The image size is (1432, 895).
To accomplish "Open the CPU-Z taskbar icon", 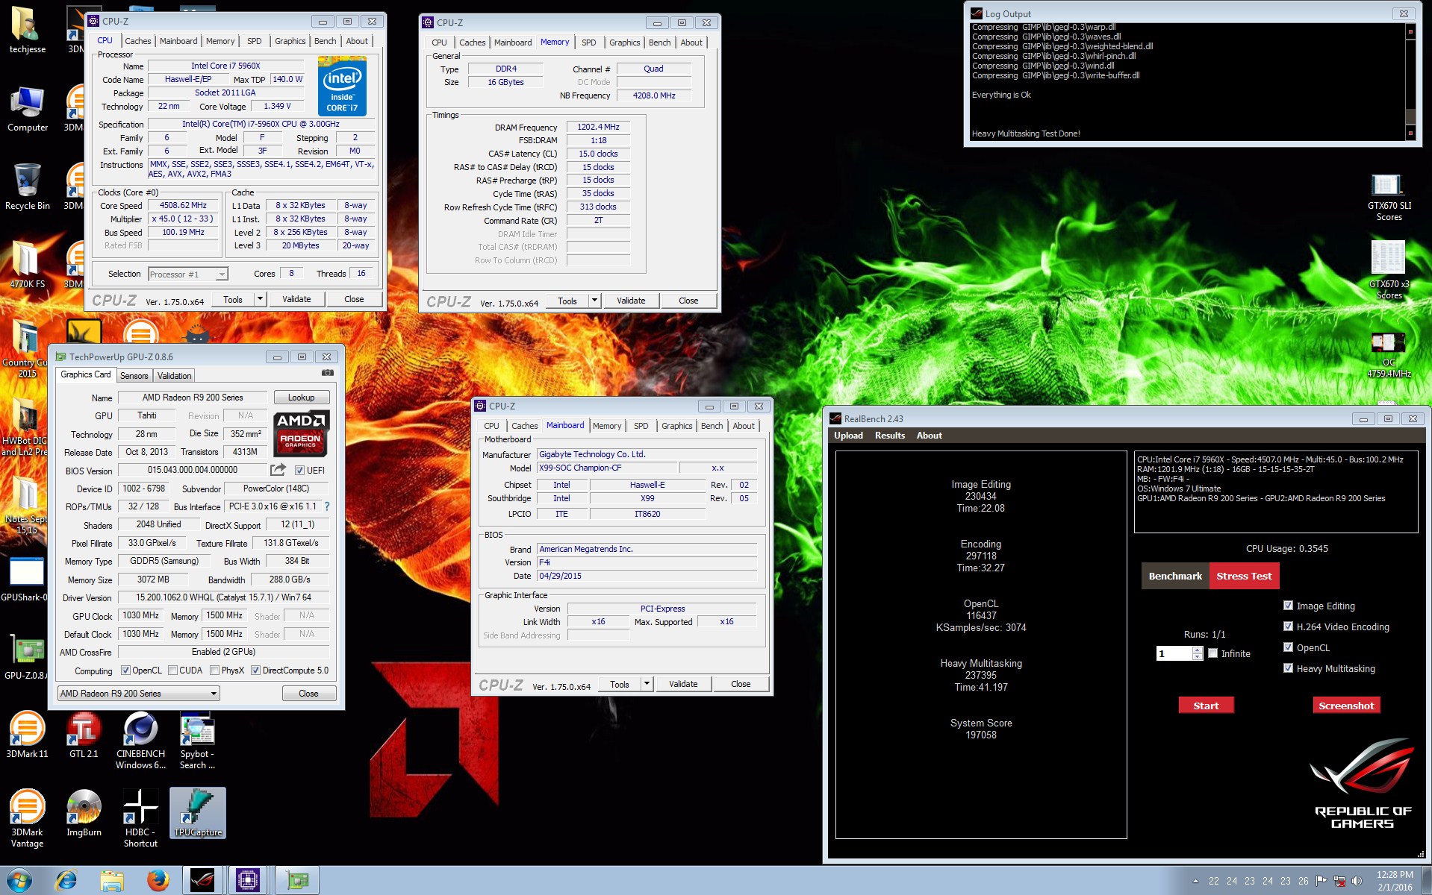I will 248,880.
